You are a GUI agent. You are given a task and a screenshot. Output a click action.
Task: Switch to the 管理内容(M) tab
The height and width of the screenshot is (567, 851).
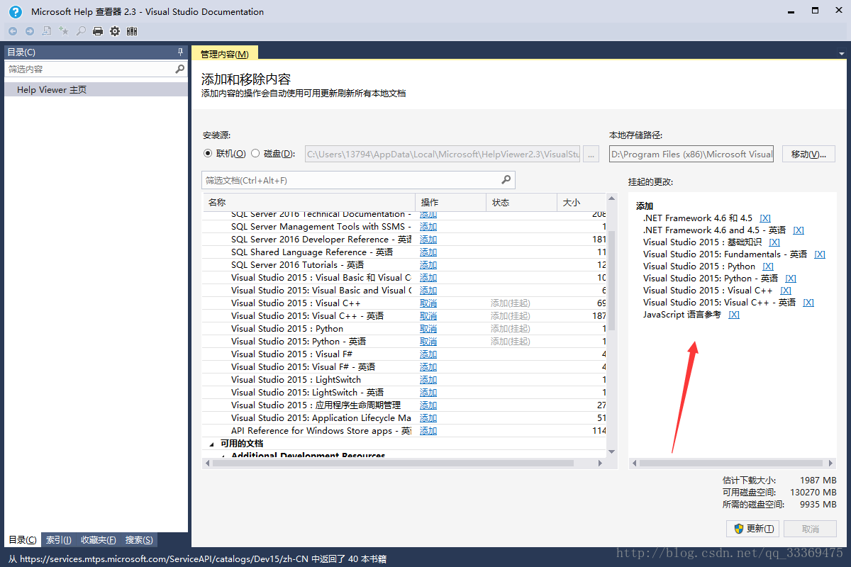[x=224, y=54]
